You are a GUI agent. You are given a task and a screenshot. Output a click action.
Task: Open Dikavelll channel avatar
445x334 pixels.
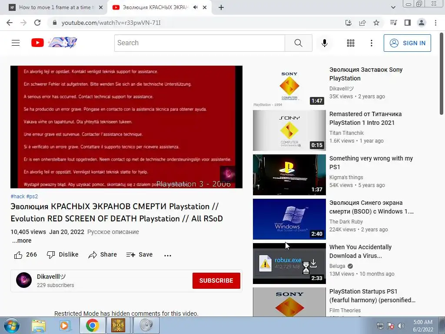click(24, 280)
